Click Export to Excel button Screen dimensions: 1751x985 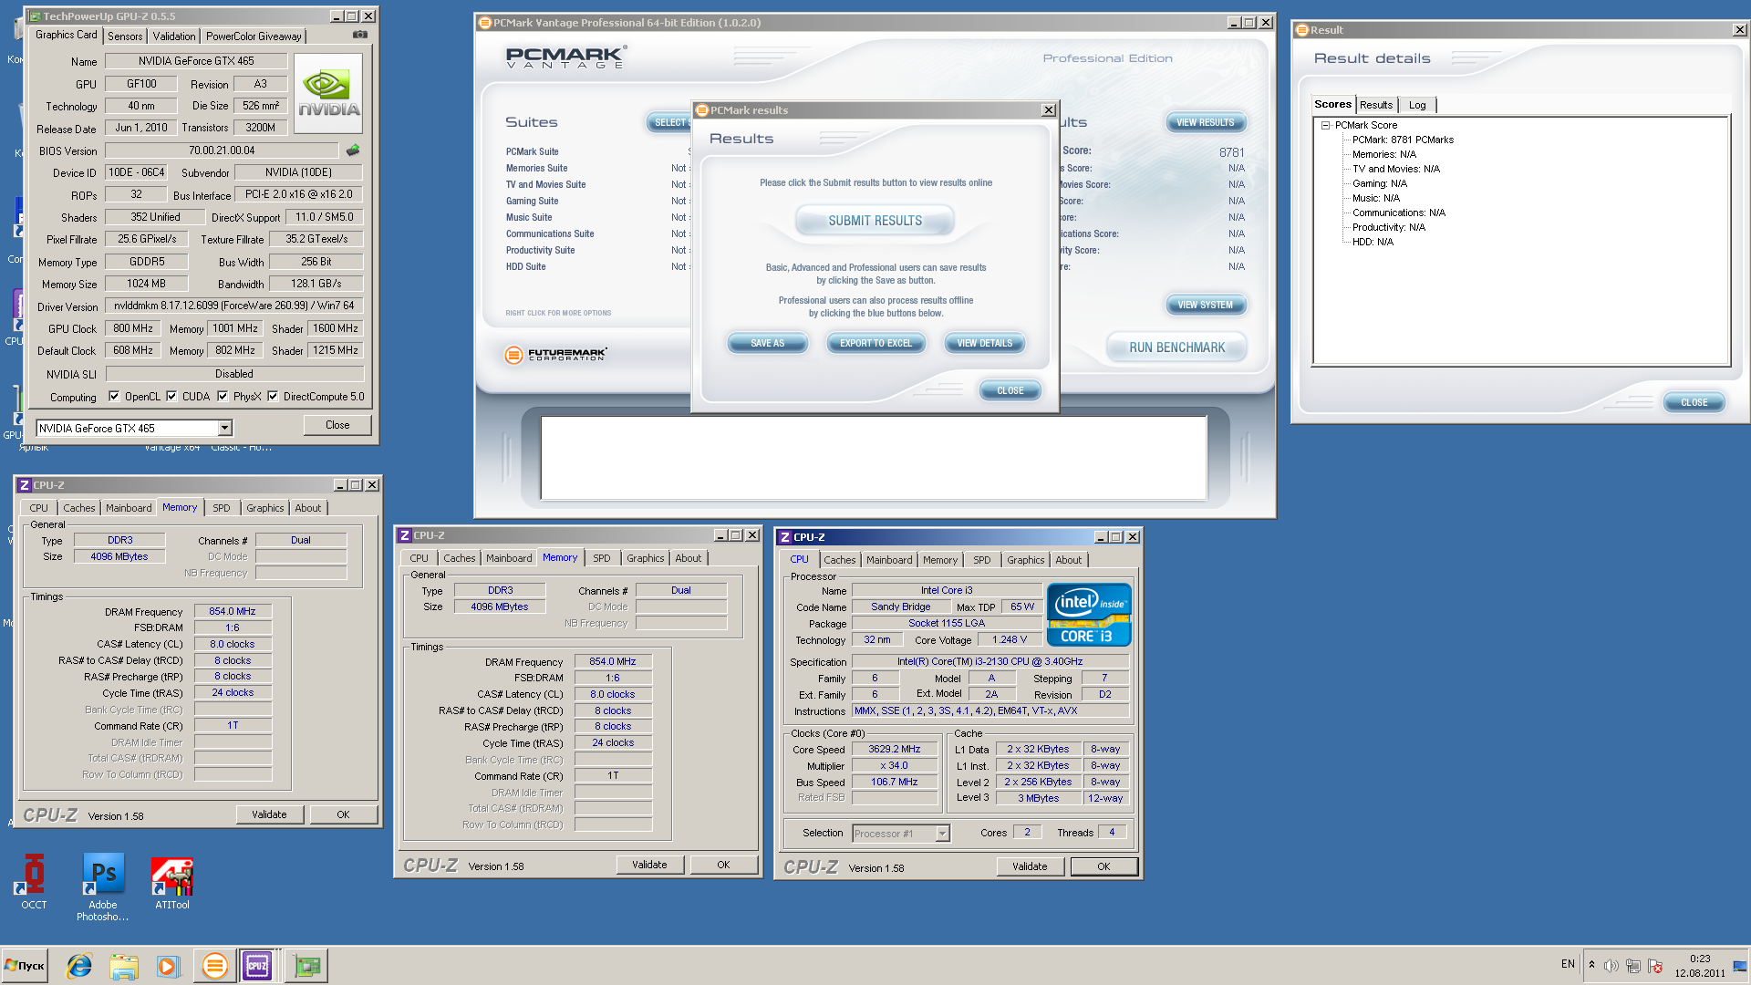click(x=875, y=344)
